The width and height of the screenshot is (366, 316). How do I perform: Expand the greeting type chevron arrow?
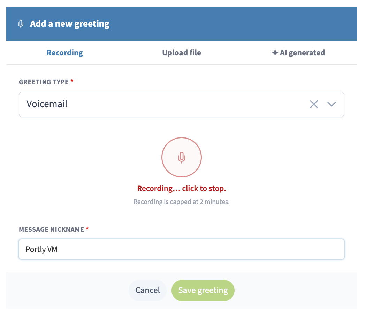point(331,104)
